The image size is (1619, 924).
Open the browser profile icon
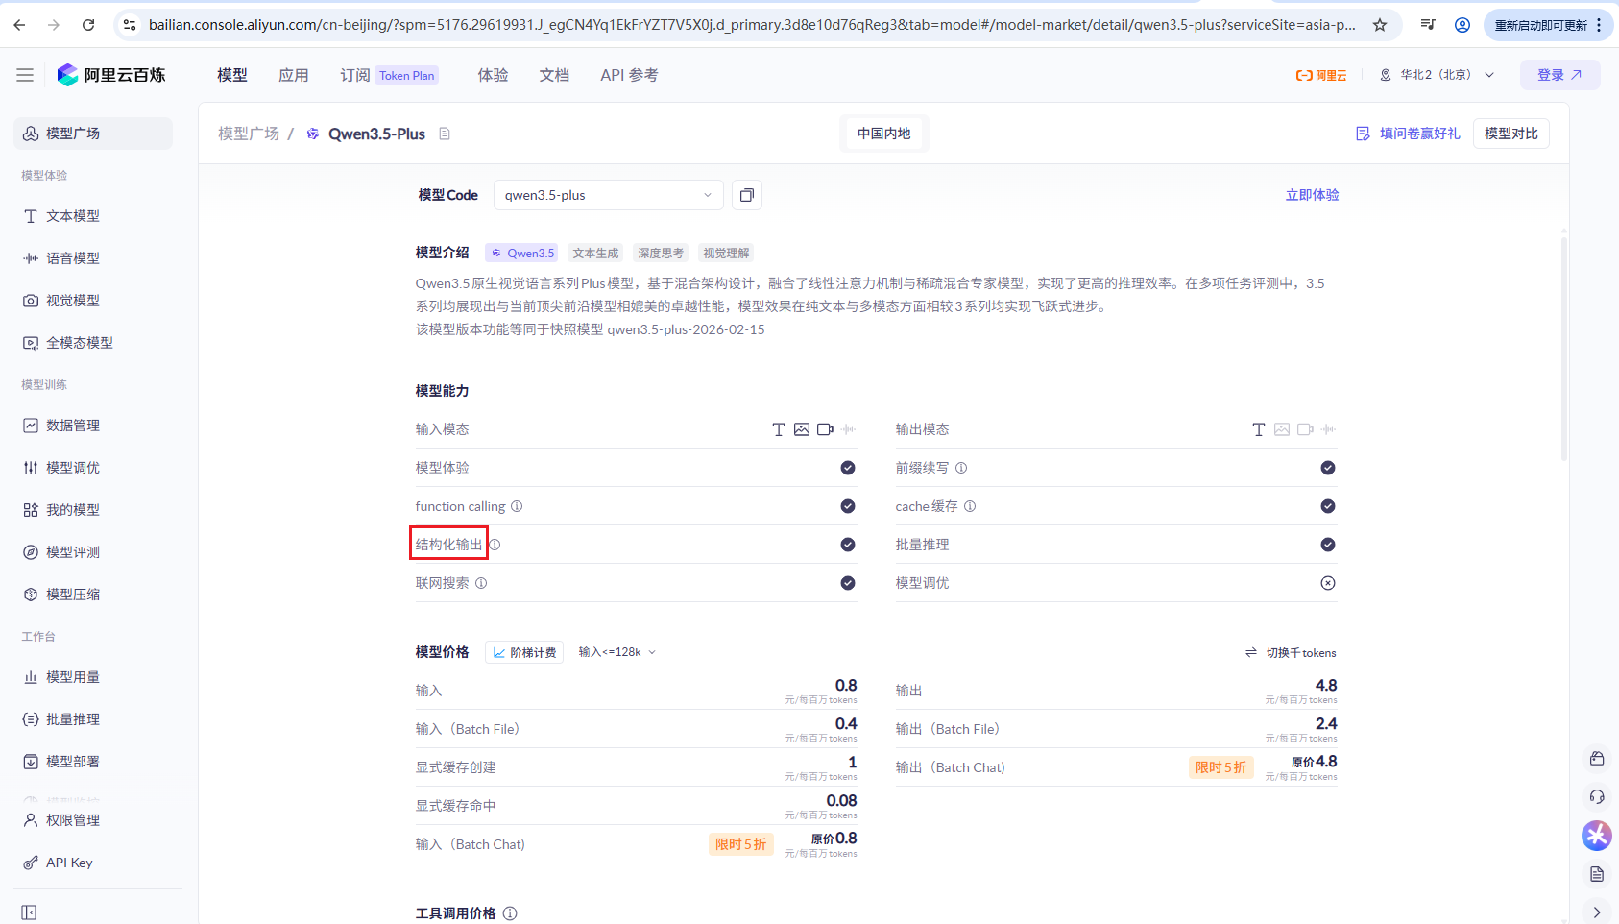pyautogui.click(x=1462, y=25)
